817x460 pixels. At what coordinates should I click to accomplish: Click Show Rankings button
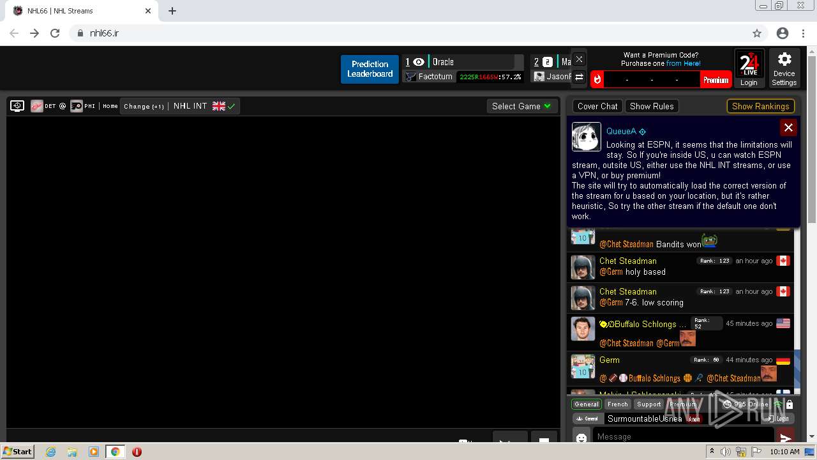[x=760, y=106]
